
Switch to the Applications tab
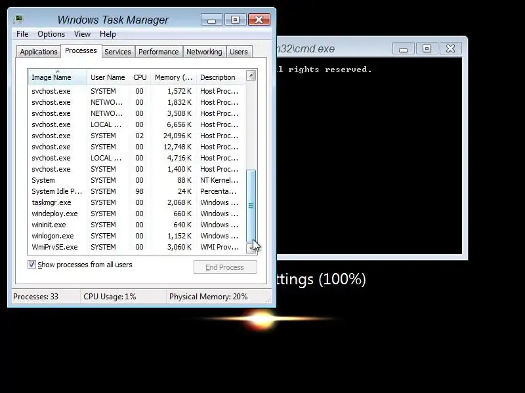point(39,52)
